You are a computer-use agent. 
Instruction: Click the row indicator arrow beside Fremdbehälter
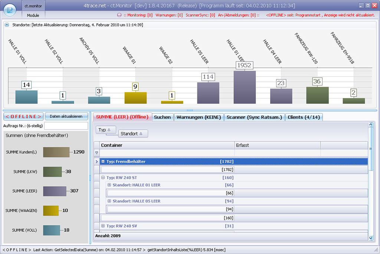pyautogui.click(x=97, y=161)
